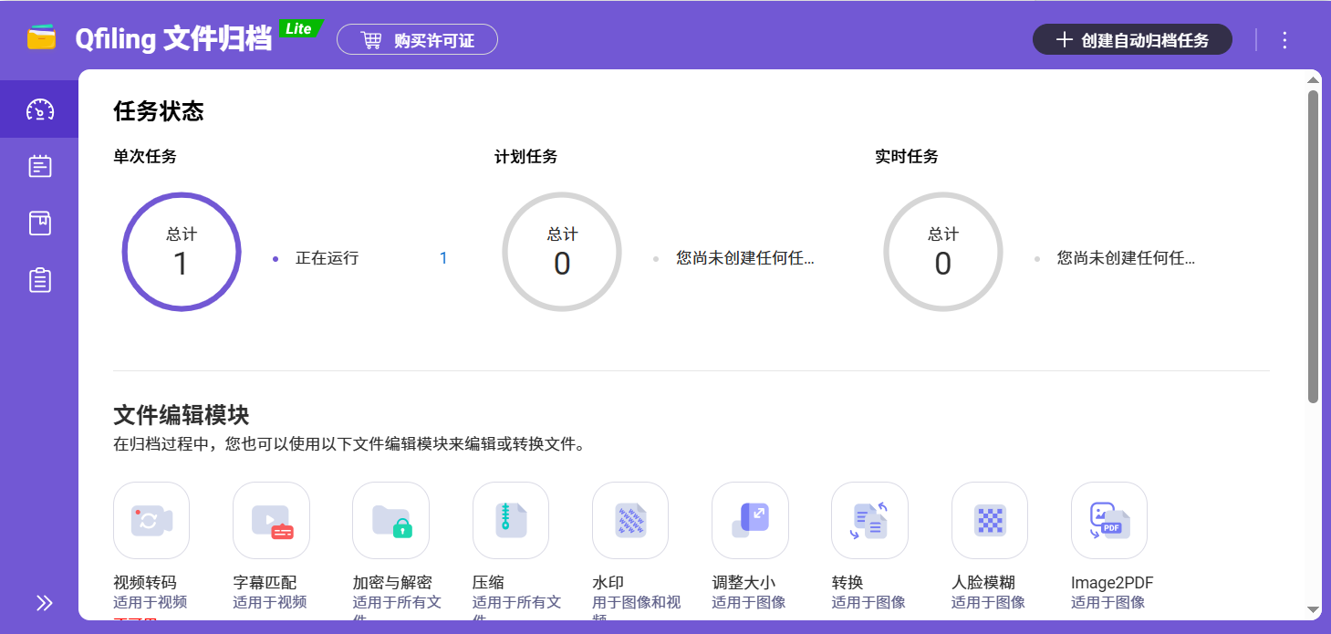Click 创建自动归档任务 button
This screenshot has height=634, width=1331.
[1132, 40]
